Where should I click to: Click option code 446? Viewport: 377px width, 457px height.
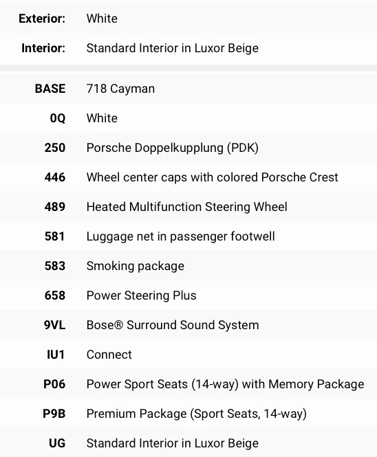point(55,177)
